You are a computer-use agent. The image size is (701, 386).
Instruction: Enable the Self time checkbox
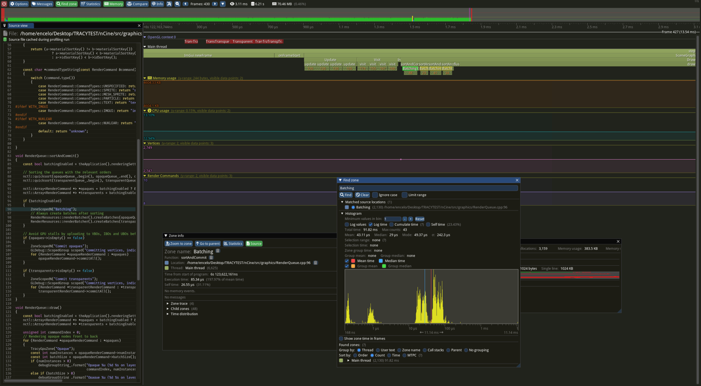point(428,224)
